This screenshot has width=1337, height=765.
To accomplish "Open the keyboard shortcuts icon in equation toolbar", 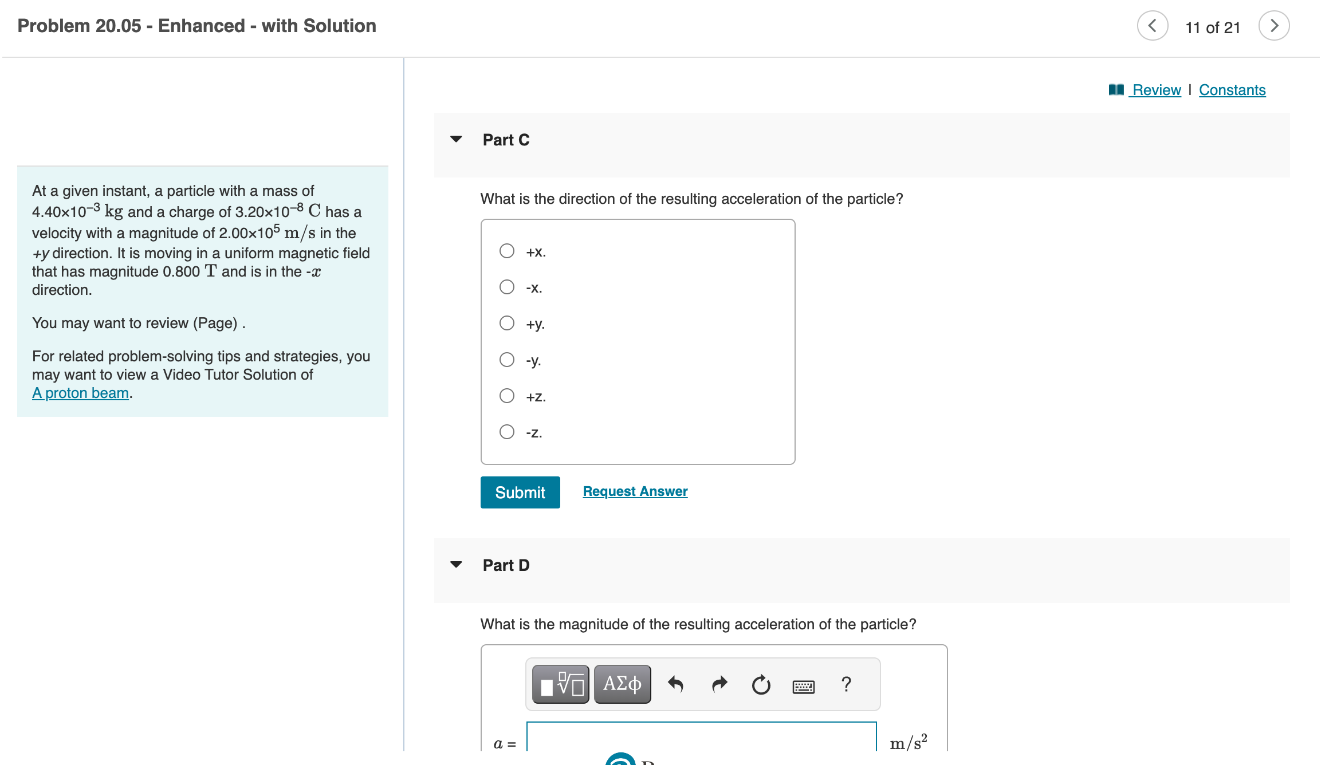I will coord(803,685).
